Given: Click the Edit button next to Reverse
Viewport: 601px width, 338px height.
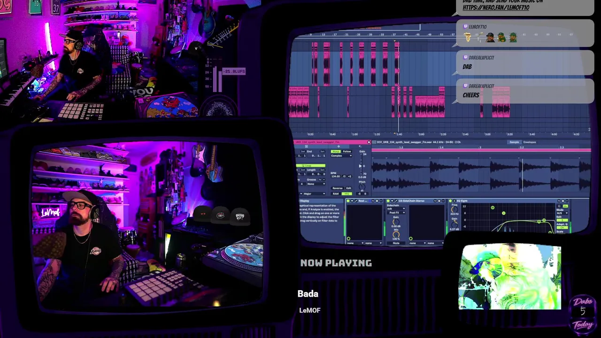Looking at the screenshot, I should tap(348, 188).
